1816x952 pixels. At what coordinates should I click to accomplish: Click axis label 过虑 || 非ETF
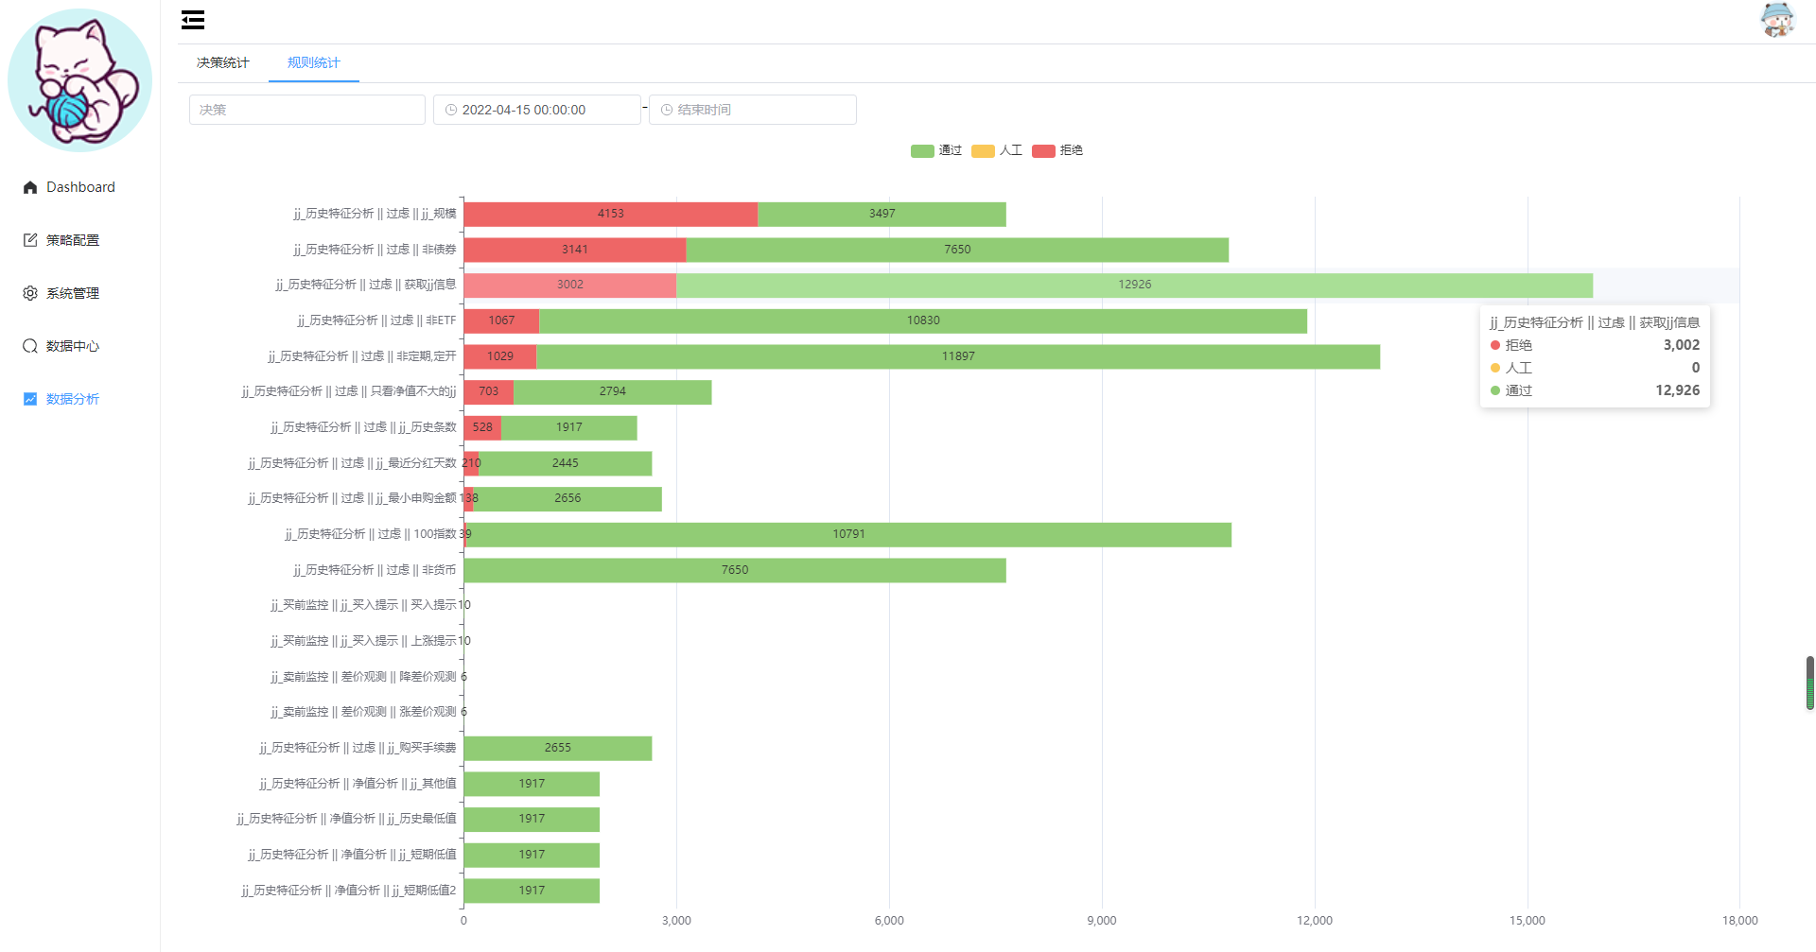point(376,320)
